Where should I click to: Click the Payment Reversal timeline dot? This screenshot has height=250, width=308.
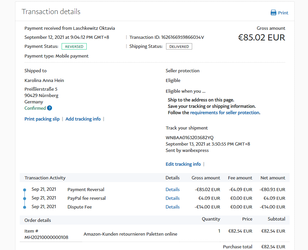click(x=24, y=190)
